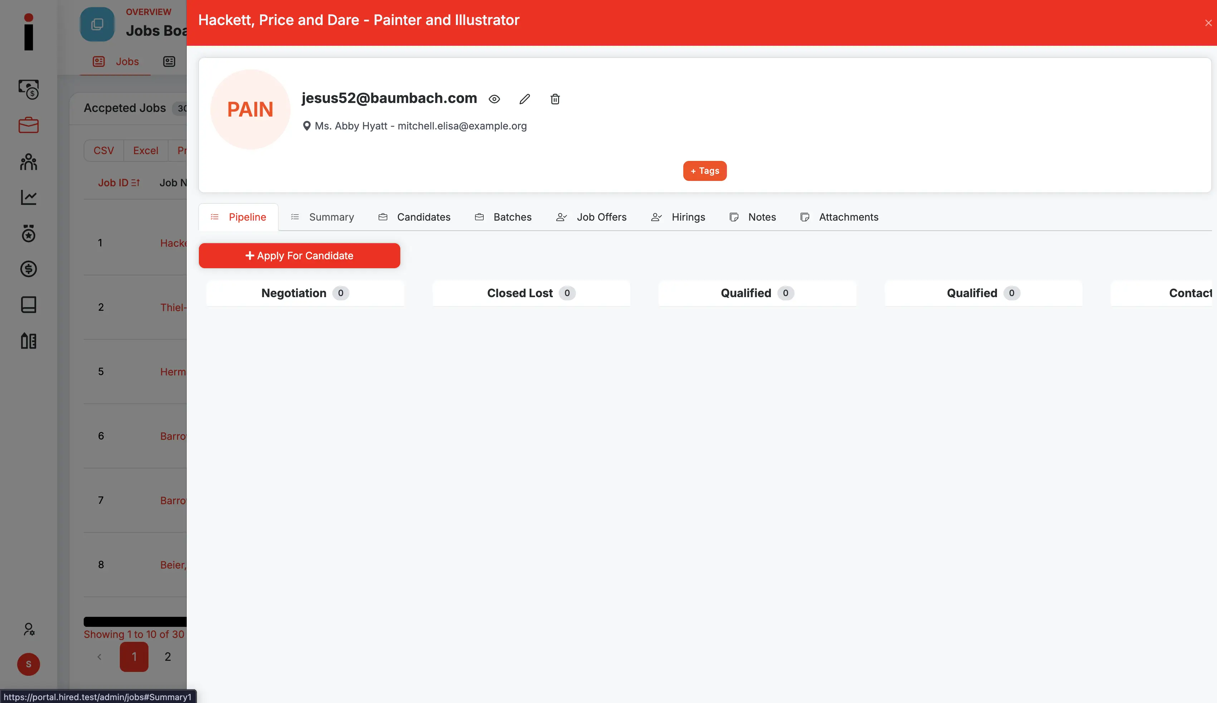This screenshot has width=1217, height=703.
Task: Close the job detail panel
Action: pyautogui.click(x=1208, y=23)
